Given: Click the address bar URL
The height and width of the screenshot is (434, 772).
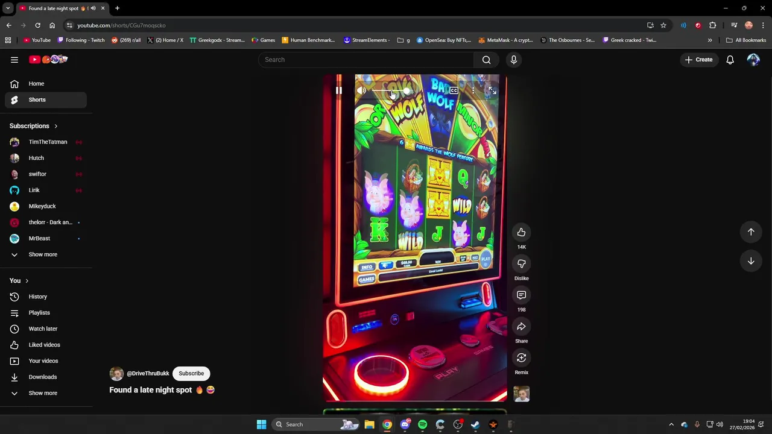Looking at the screenshot, I should [x=121, y=25].
